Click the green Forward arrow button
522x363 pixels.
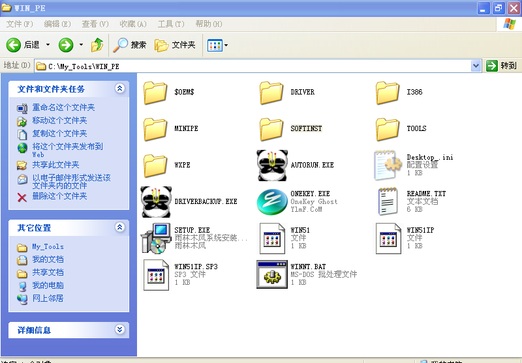66,45
